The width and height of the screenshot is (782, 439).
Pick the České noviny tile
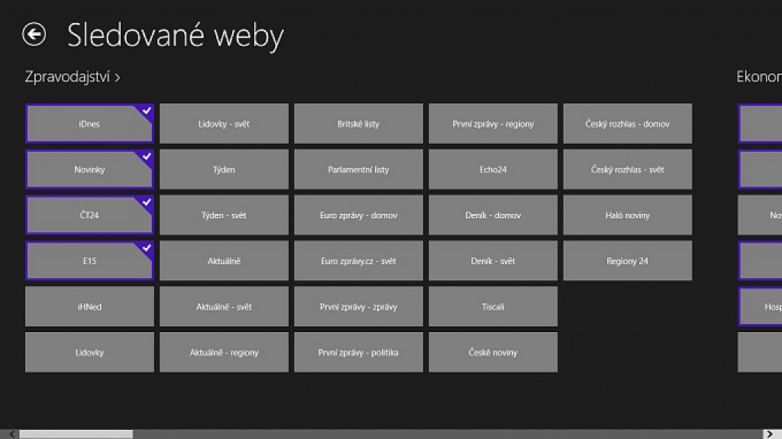[493, 352]
